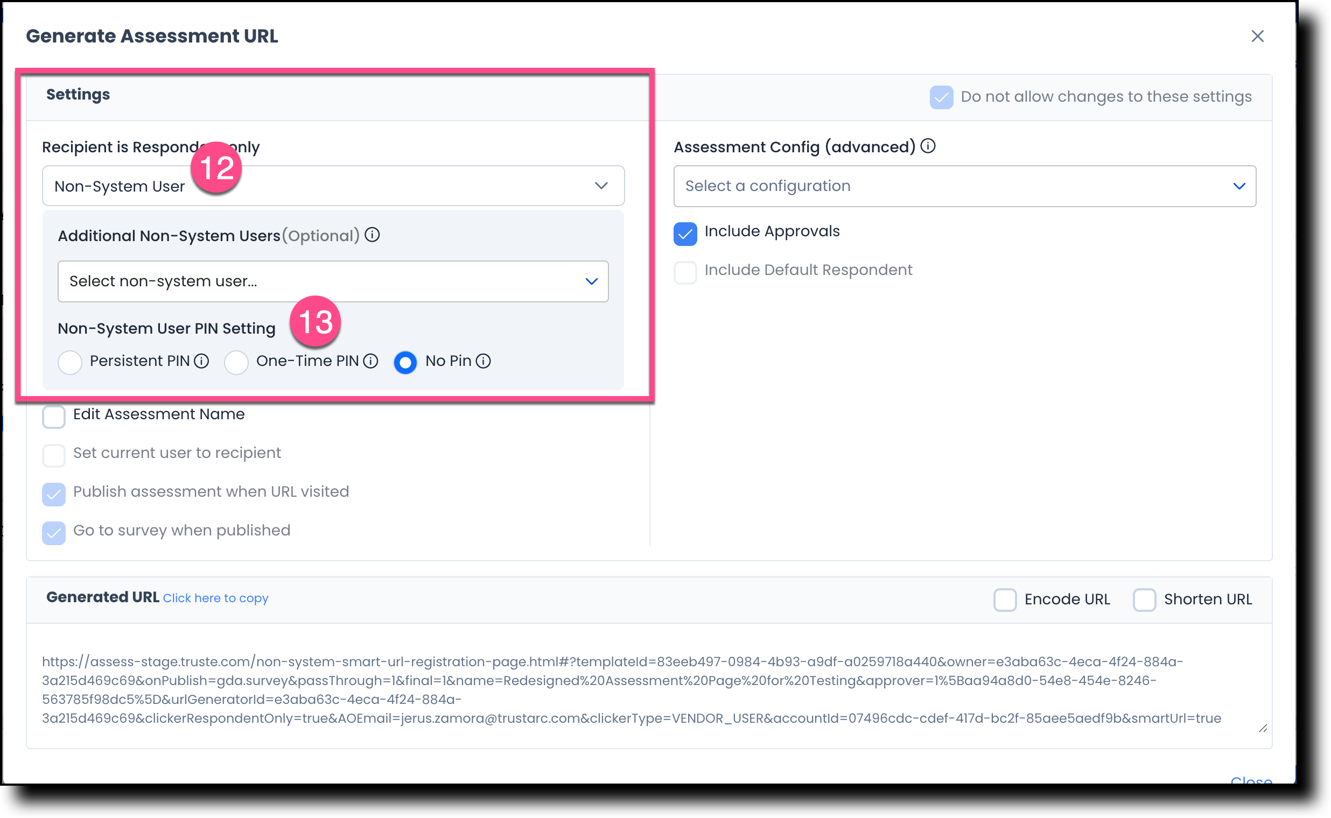Image resolution: width=1331 pixels, height=818 pixels.
Task: Enable the Shorten URL checkbox
Action: coord(1145,600)
